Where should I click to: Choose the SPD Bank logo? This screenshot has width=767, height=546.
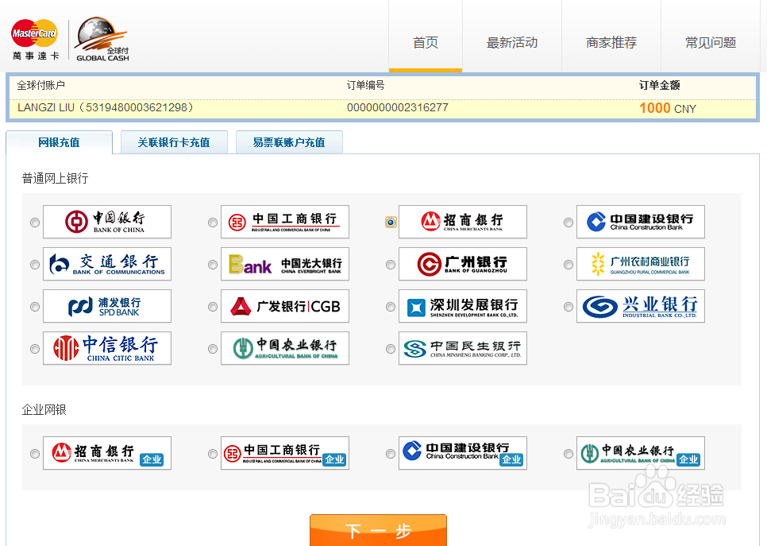point(107,306)
